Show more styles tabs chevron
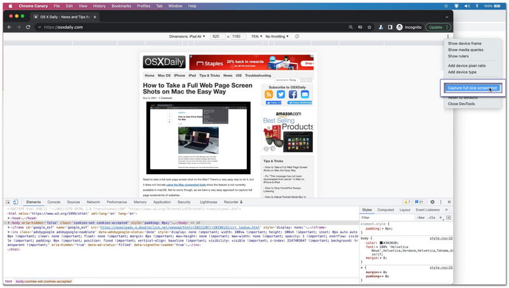The image size is (509, 288). click(x=447, y=210)
